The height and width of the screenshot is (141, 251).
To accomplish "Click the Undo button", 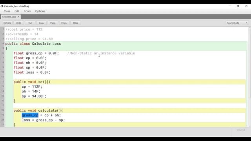I will pos(18,23).
